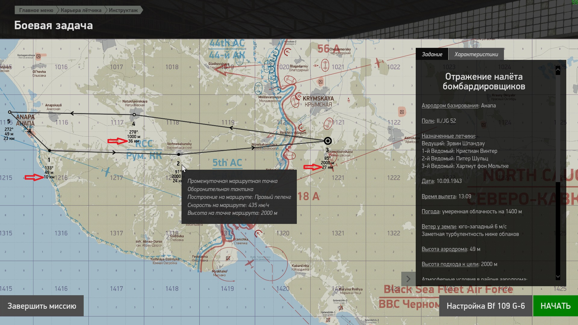Switch to the Задание tab
Image resolution: width=578 pixels, height=325 pixels.
pyautogui.click(x=432, y=54)
